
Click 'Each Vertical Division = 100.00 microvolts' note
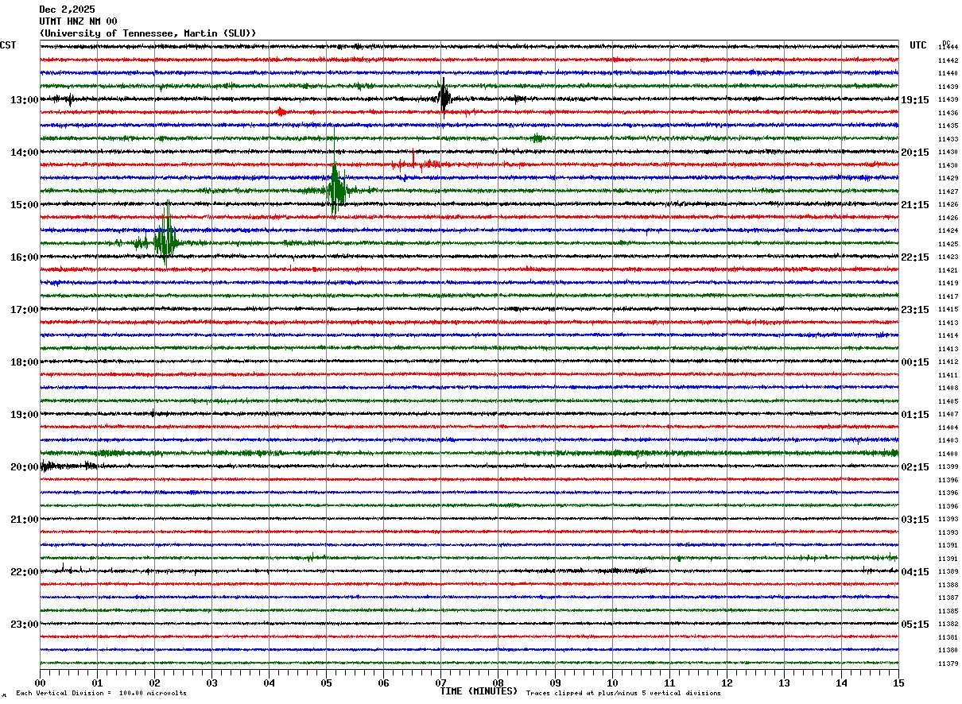click(102, 693)
